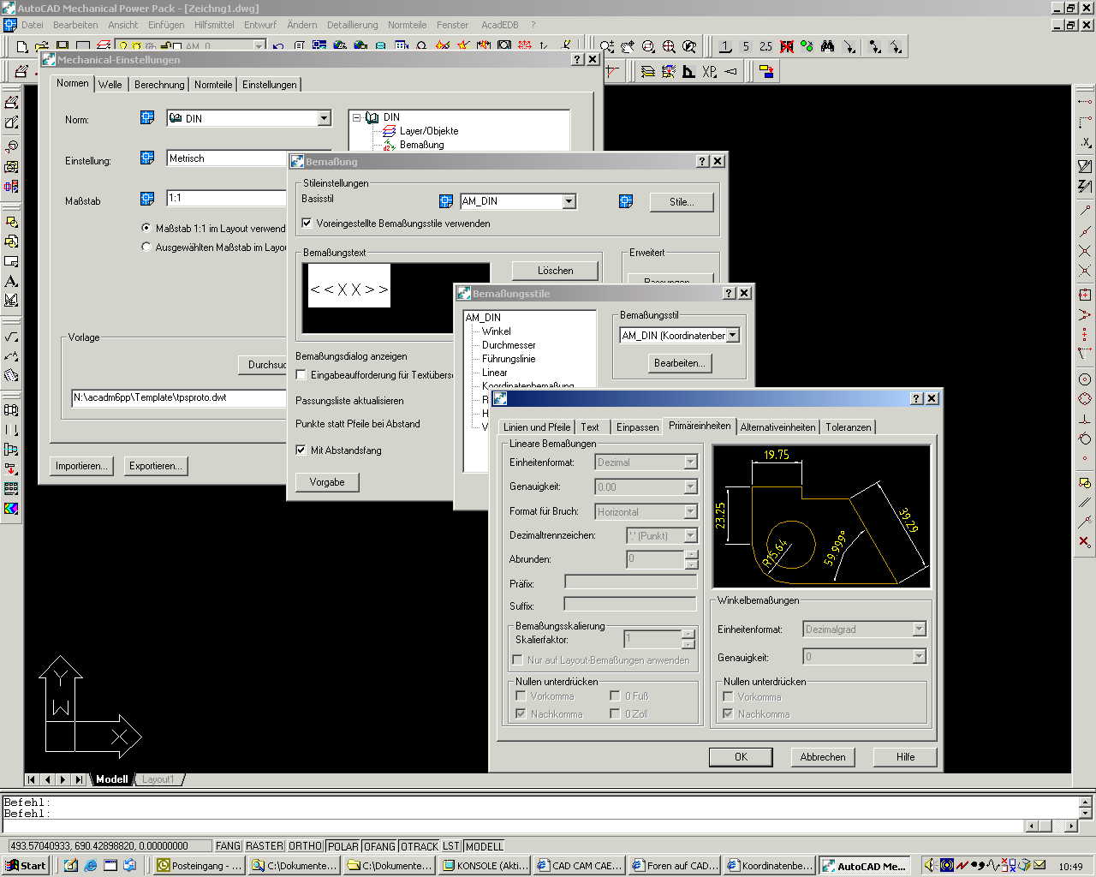Click the Abrunden spinner arrows
The width and height of the screenshot is (1096, 877).
[x=691, y=558]
